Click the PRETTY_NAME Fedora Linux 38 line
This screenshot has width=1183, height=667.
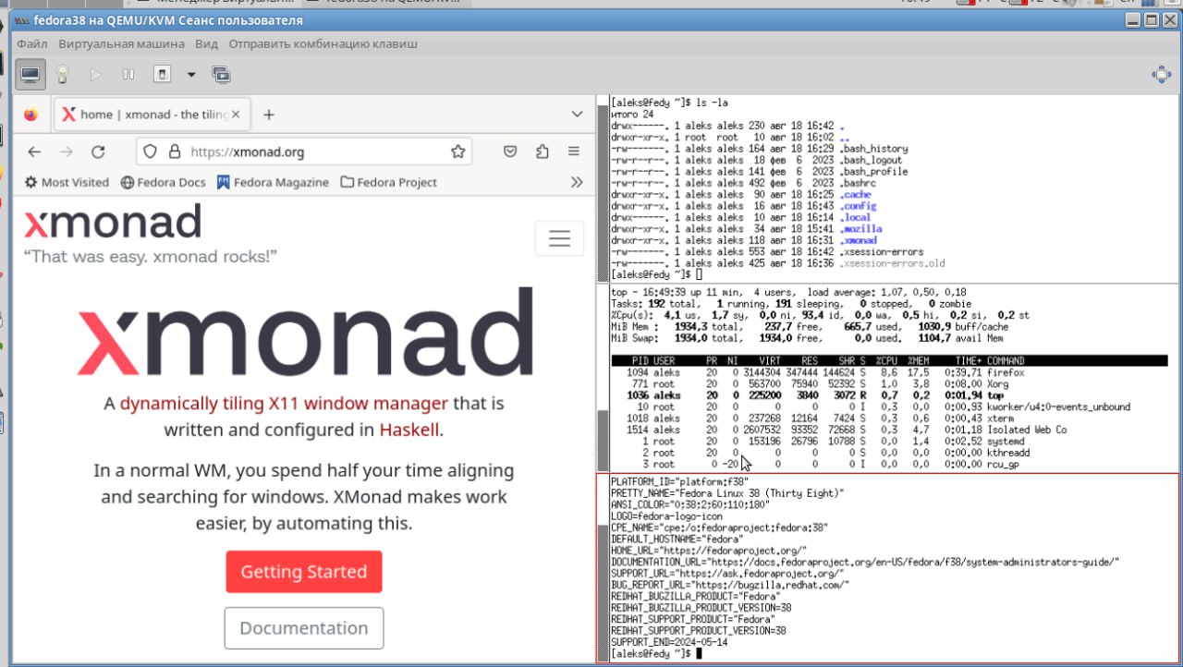(x=727, y=493)
